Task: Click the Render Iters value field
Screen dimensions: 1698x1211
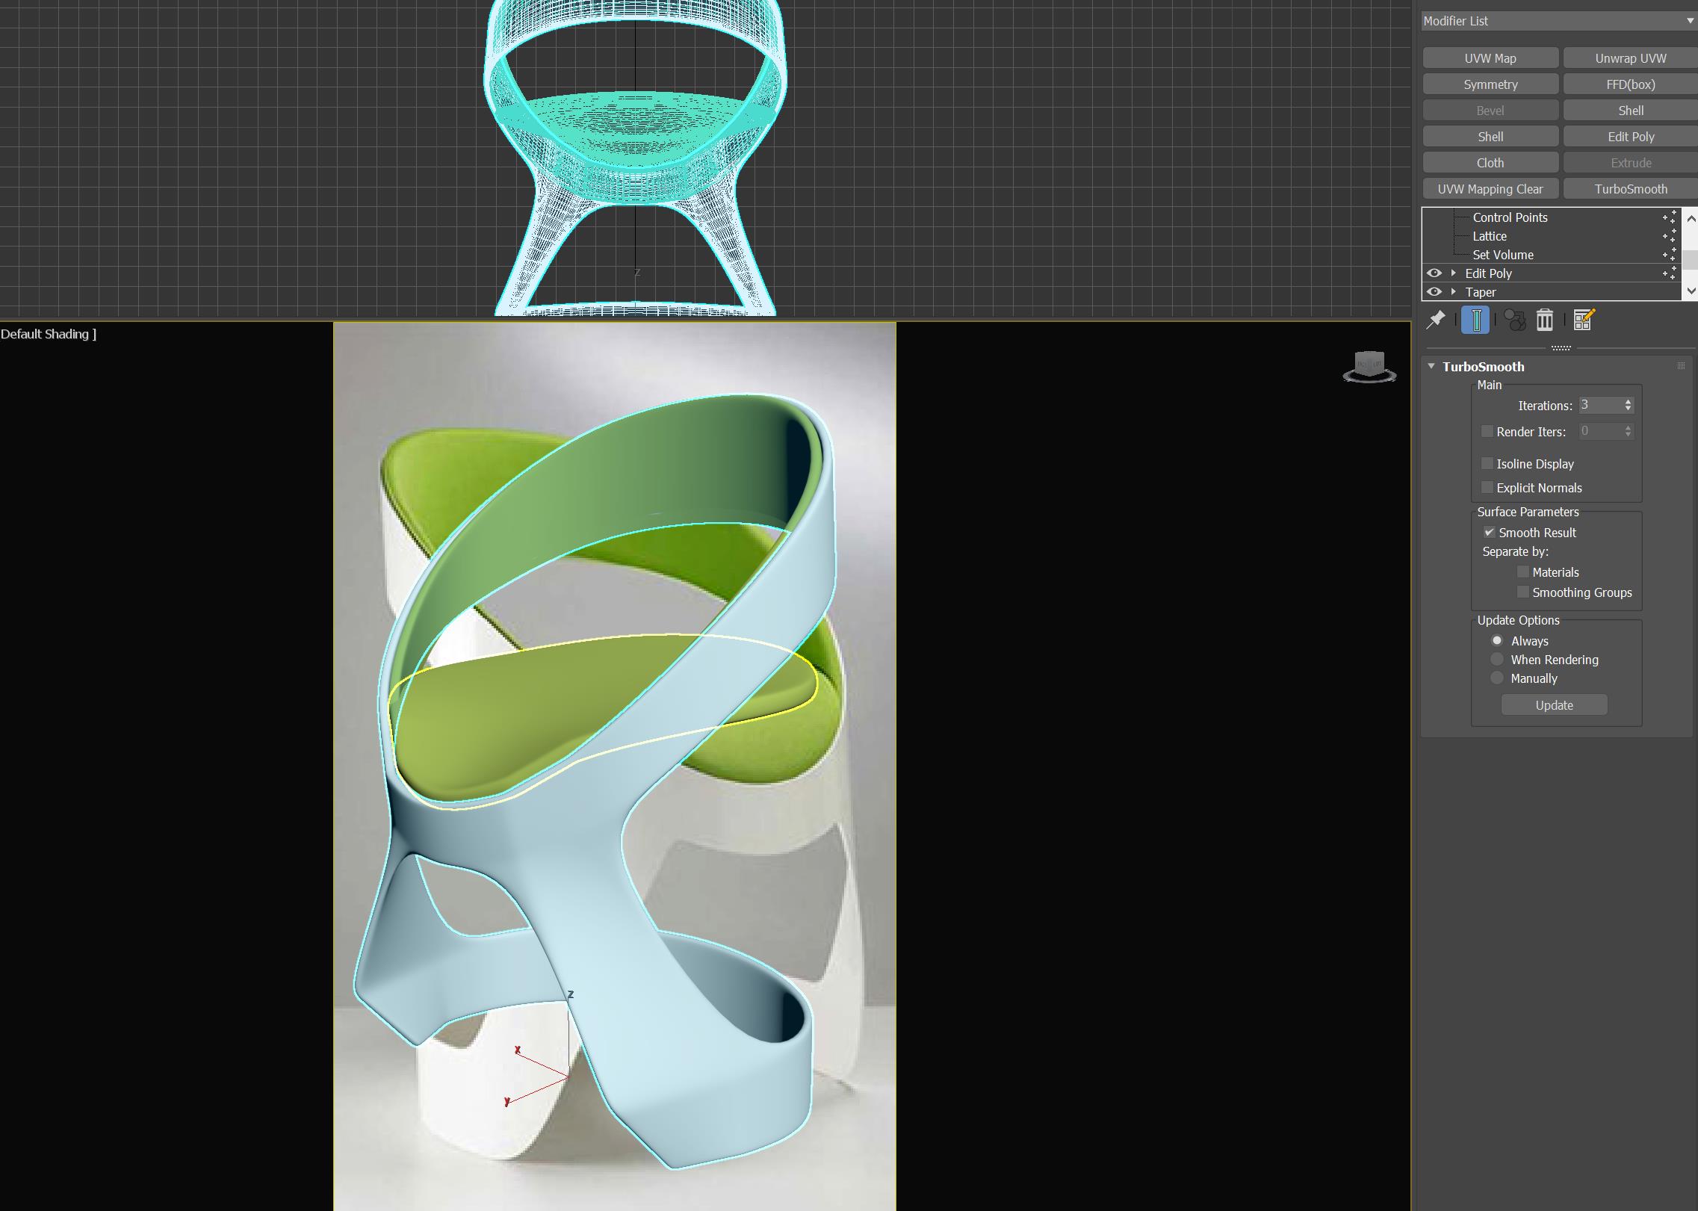Action: coord(1599,431)
